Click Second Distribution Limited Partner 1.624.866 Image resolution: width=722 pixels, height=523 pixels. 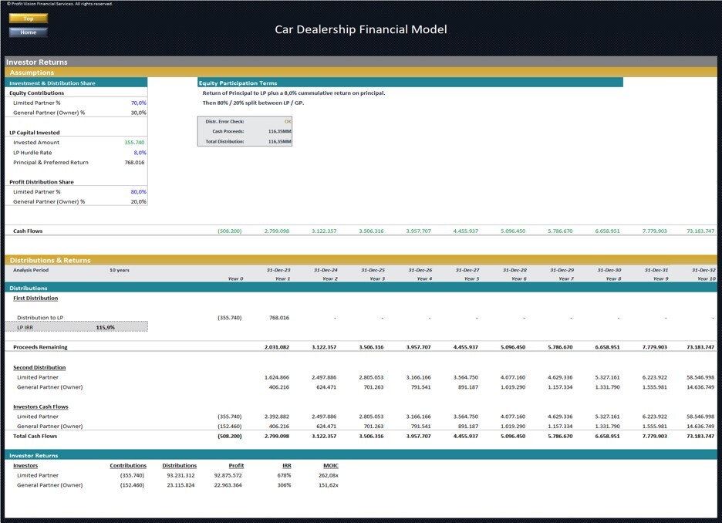click(277, 377)
